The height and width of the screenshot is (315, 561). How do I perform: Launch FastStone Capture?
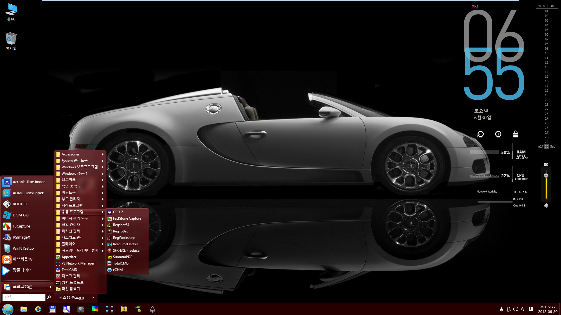(127, 218)
